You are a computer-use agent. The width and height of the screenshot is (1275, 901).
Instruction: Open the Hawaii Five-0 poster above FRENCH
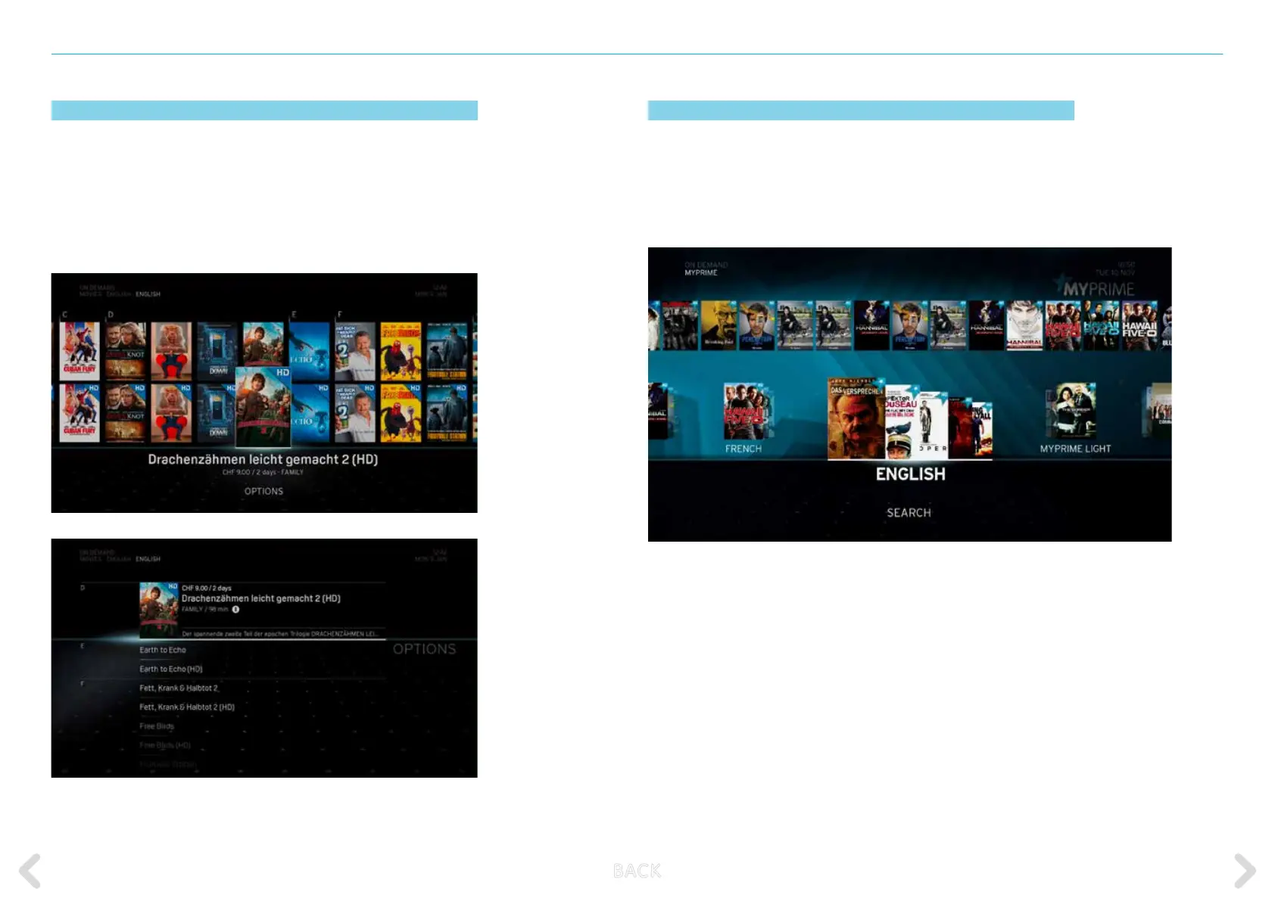point(744,412)
